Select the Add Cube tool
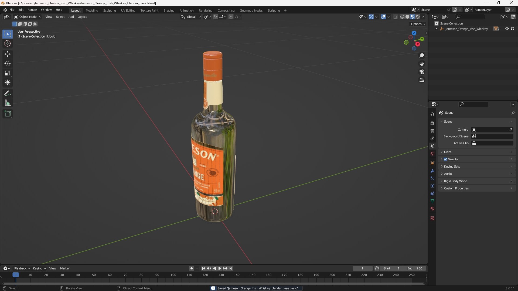Viewport: 518px width, 291px height. [8, 114]
